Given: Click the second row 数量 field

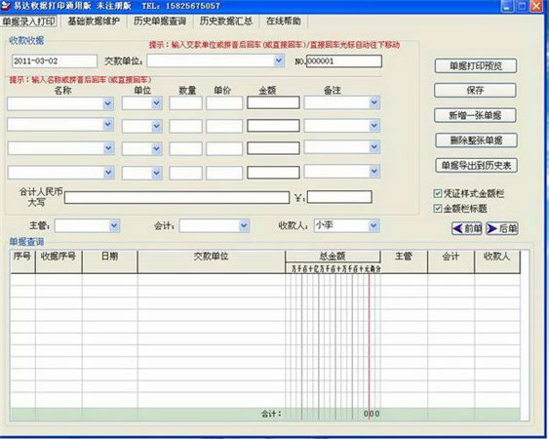Looking at the screenshot, I should coord(185,126).
